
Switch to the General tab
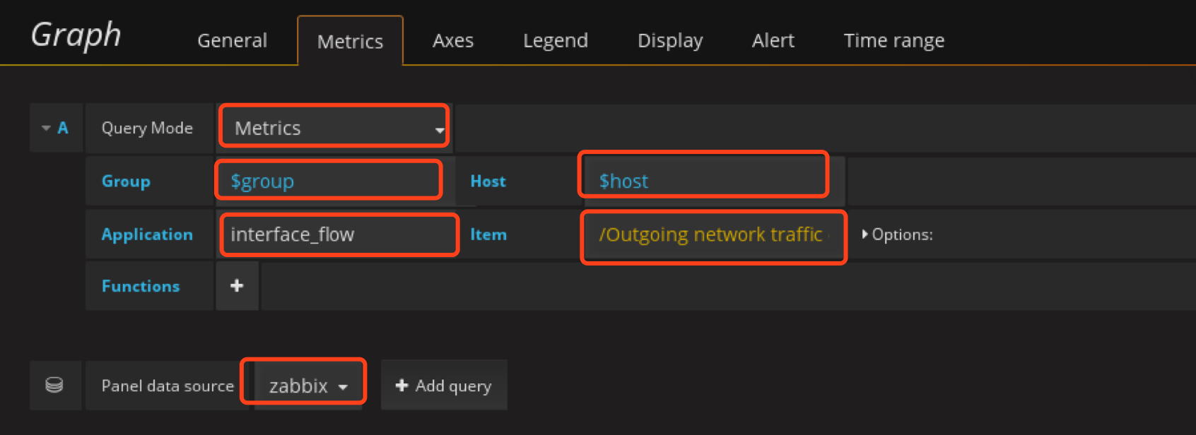[232, 41]
